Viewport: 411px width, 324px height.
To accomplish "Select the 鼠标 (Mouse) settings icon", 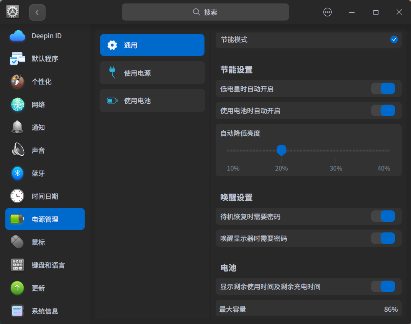I will click(x=17, y=242).
